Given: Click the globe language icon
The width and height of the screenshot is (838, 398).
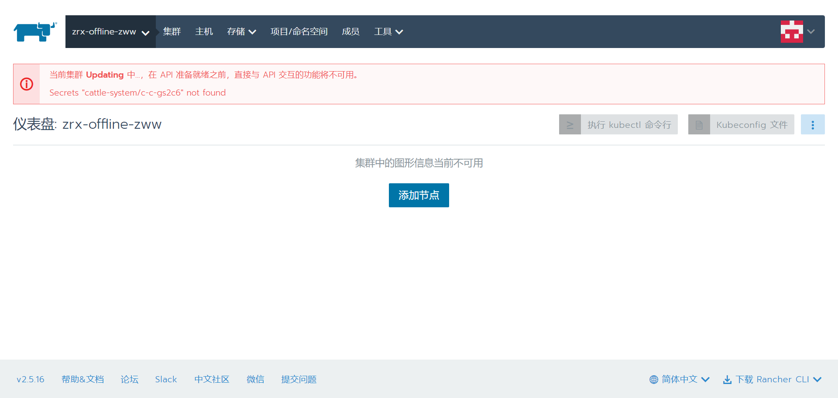Looking at the screenshot, I should (x=653, y=380).
